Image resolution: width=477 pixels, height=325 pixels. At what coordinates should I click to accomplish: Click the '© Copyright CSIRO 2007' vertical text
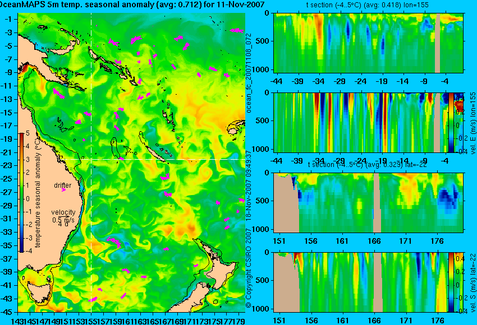249,267
